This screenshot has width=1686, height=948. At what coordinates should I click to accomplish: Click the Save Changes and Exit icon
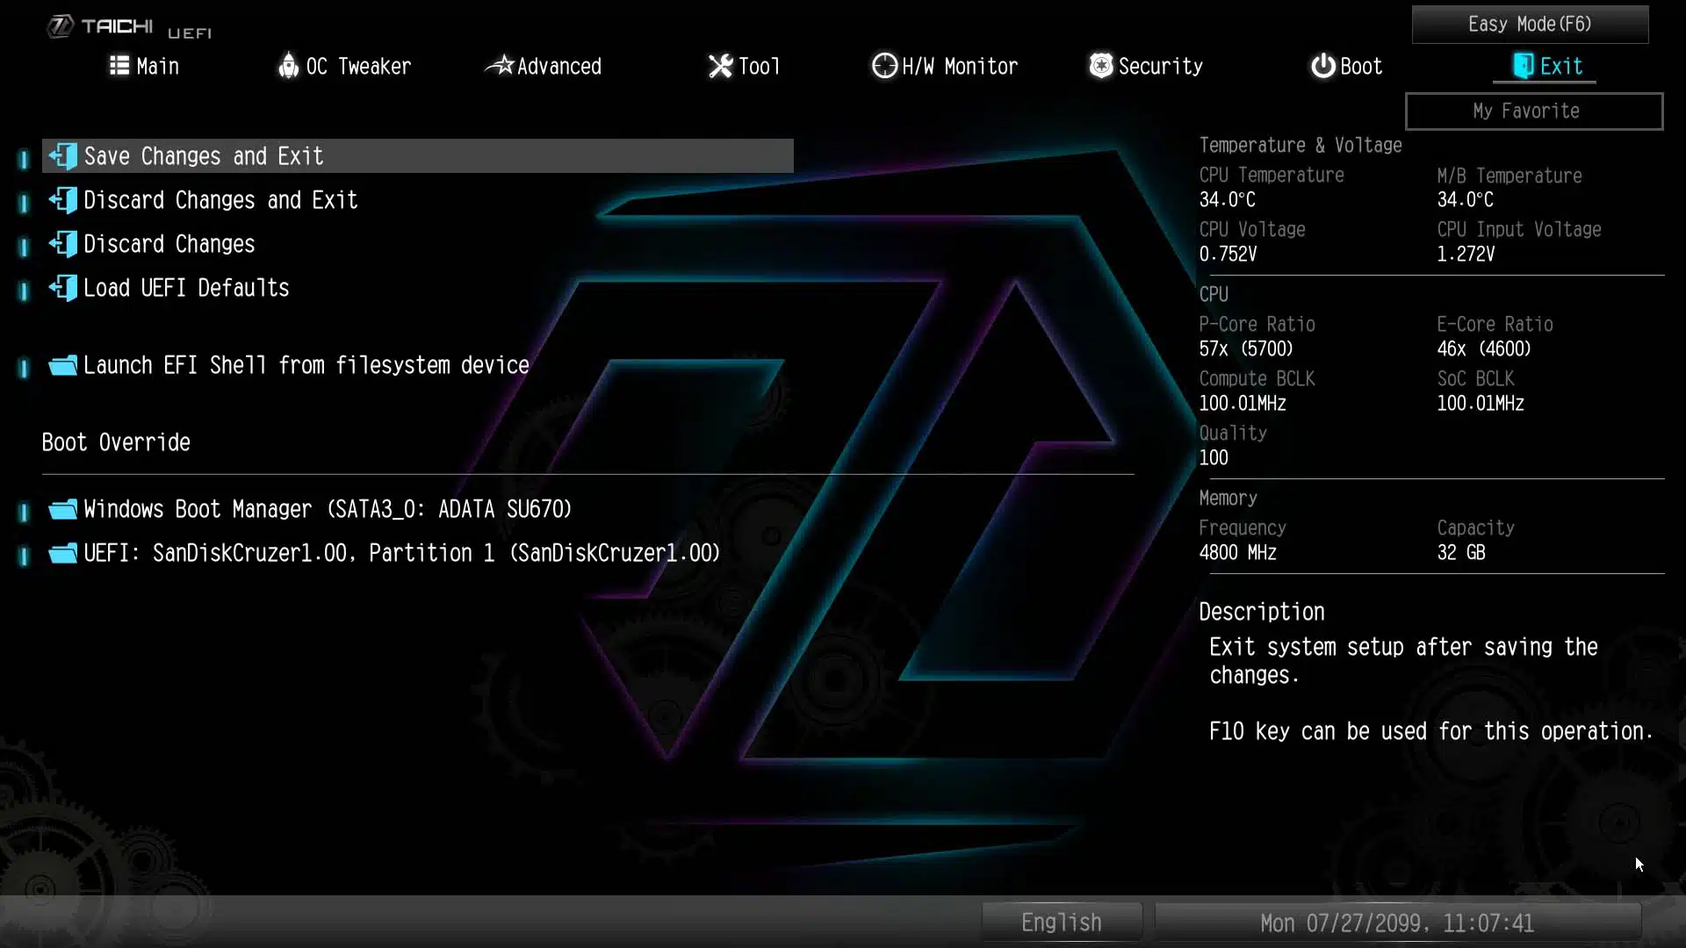coord(62,156)
